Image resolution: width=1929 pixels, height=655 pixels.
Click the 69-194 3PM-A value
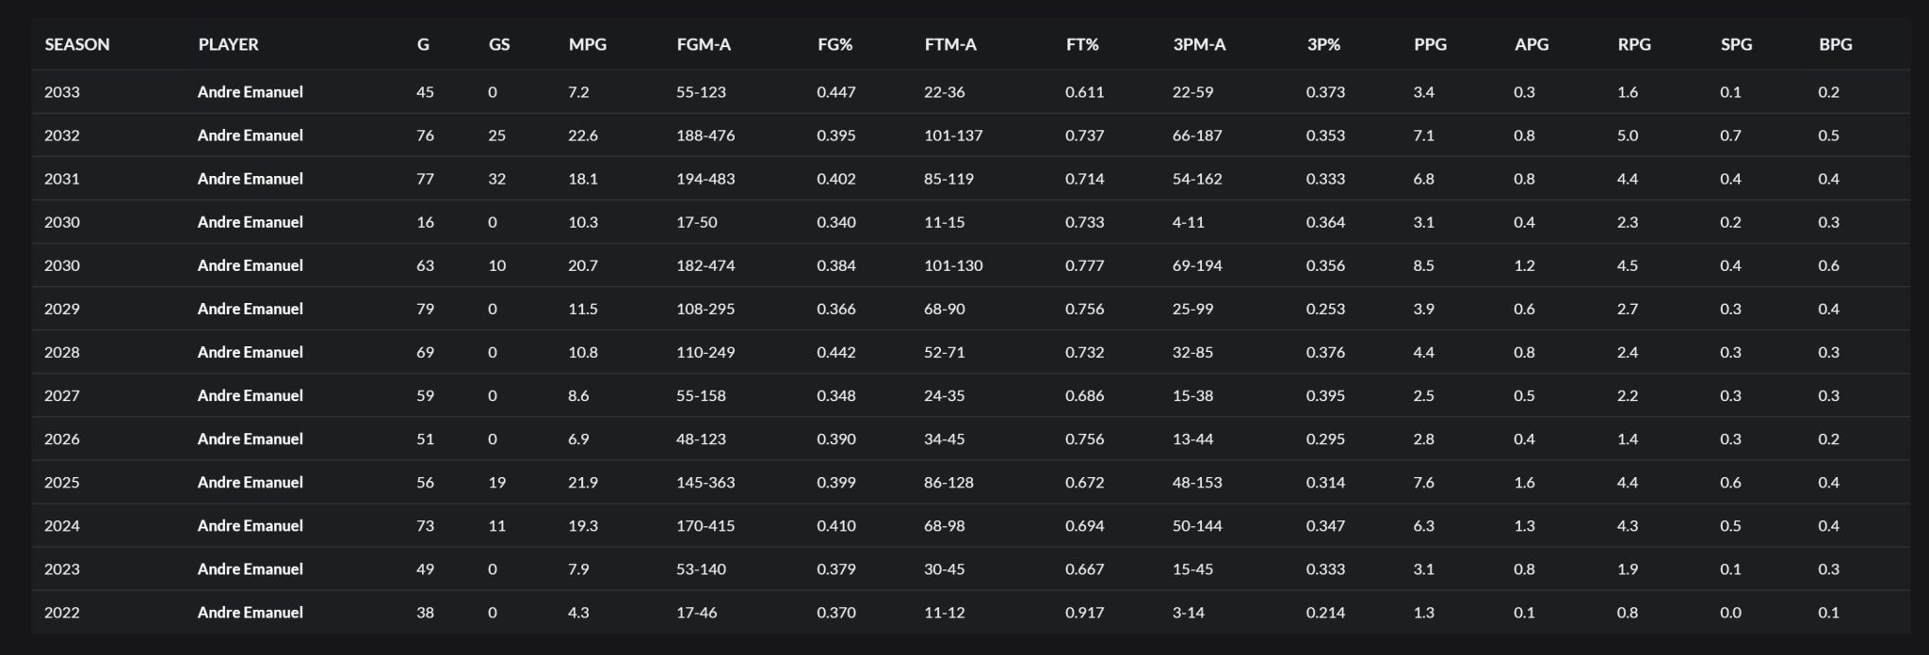coord(1197,266)
